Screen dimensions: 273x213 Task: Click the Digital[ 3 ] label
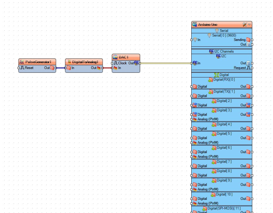(x=224, y=110)
